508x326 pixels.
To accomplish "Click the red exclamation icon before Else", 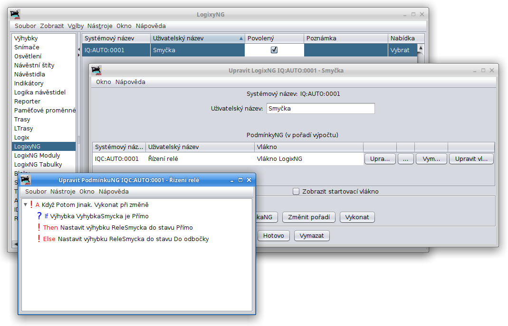I will (38, 239).
